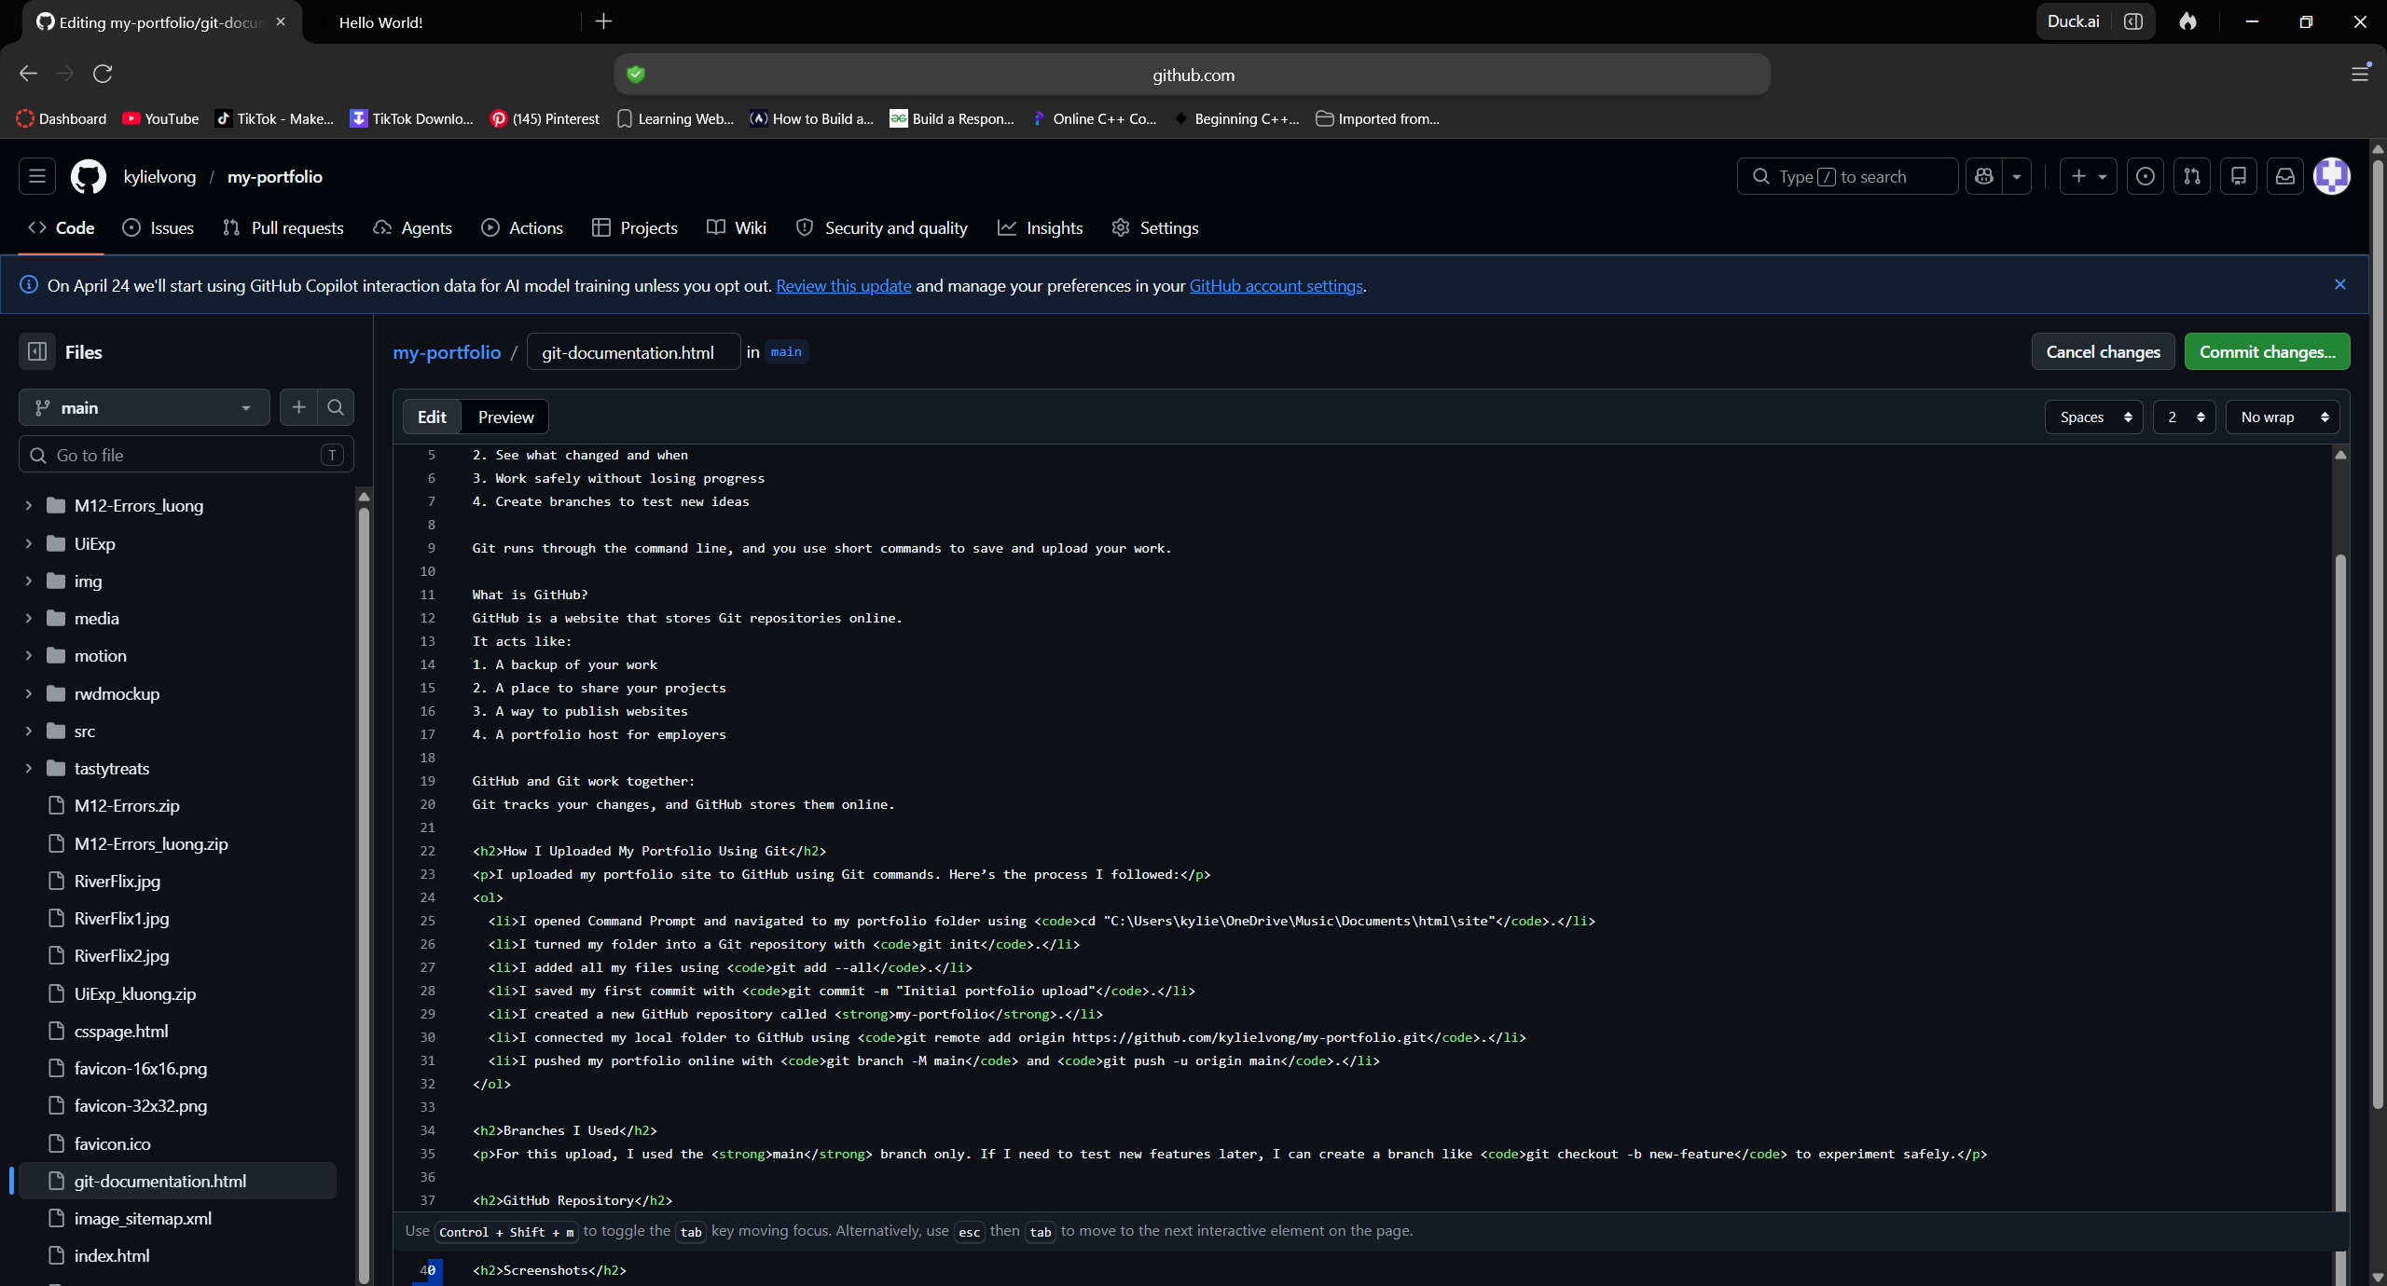The width and height of the screenshot is (2387, 1286).
Task: Open the Code repository tab
Action: coord(62,227)
